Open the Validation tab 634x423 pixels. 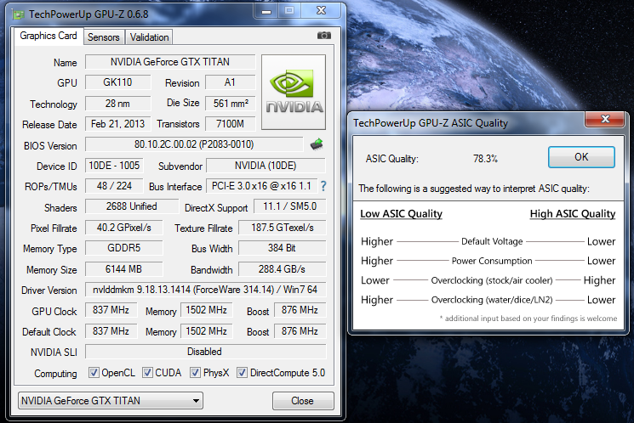pyautogui.click(x=150, y=37)
